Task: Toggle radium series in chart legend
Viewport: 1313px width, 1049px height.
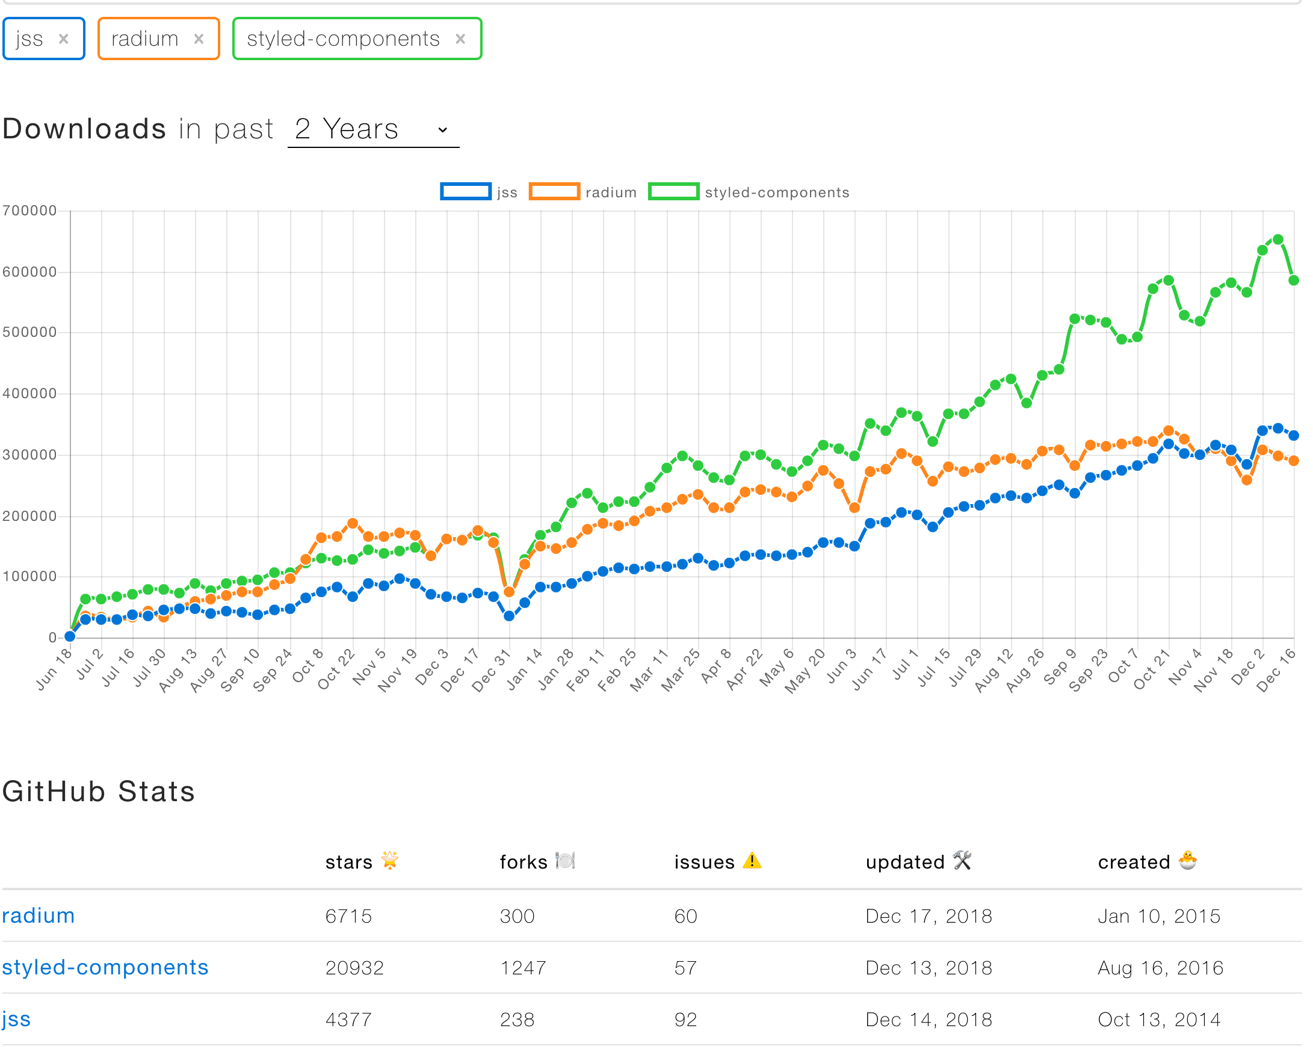Action: pos(611,192)
